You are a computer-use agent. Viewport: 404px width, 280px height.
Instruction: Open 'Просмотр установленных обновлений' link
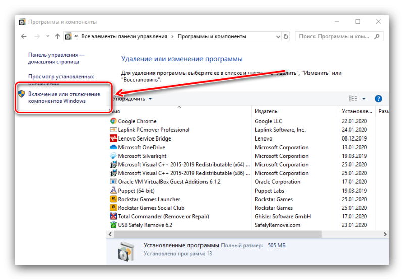tap(61, 80)
